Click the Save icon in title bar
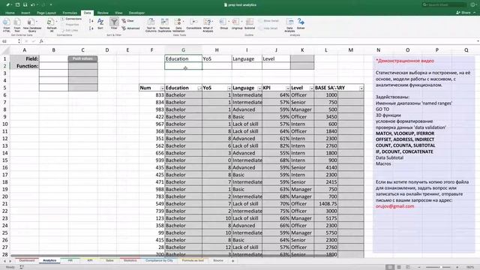Screen dimensions: 480x270 click(25, 4)
